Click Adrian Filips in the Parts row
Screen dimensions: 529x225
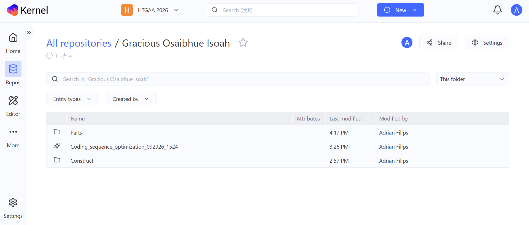[x=394, y=133]
